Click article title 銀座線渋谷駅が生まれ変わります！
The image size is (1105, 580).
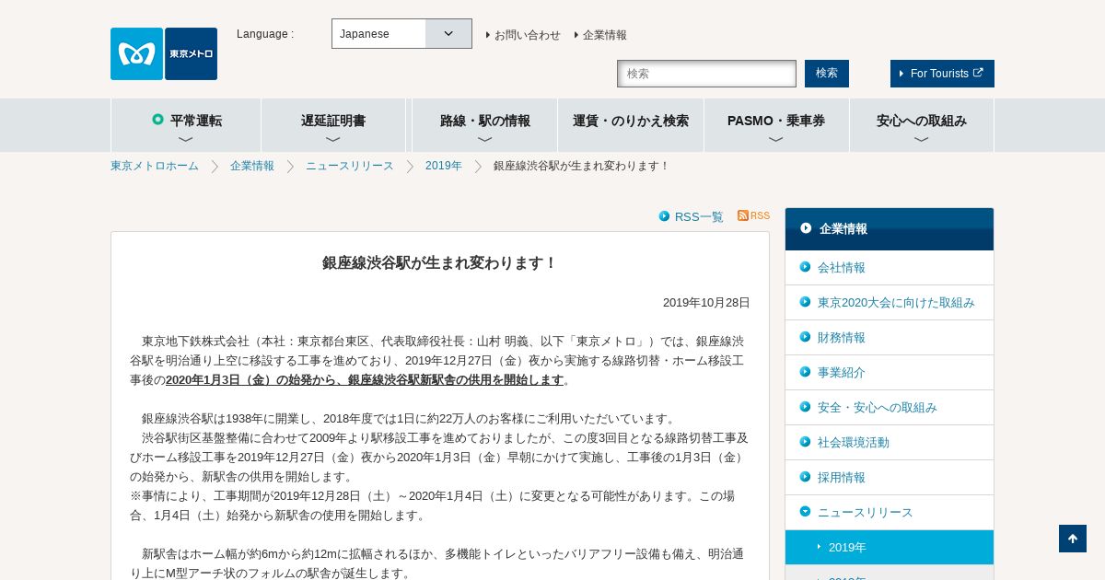tap(440, 263)
